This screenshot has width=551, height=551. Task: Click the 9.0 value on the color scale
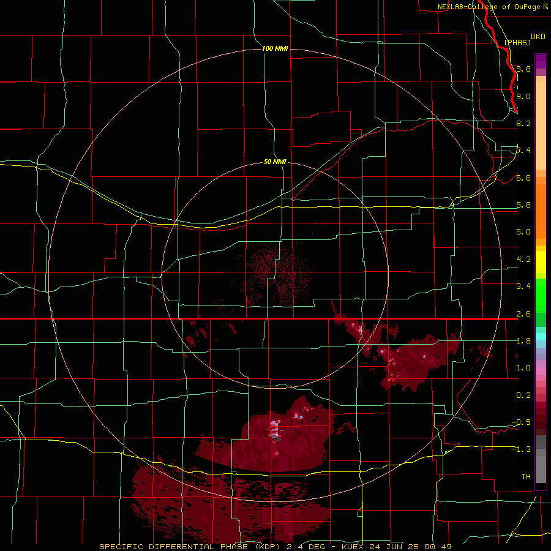tap(523, 96)
